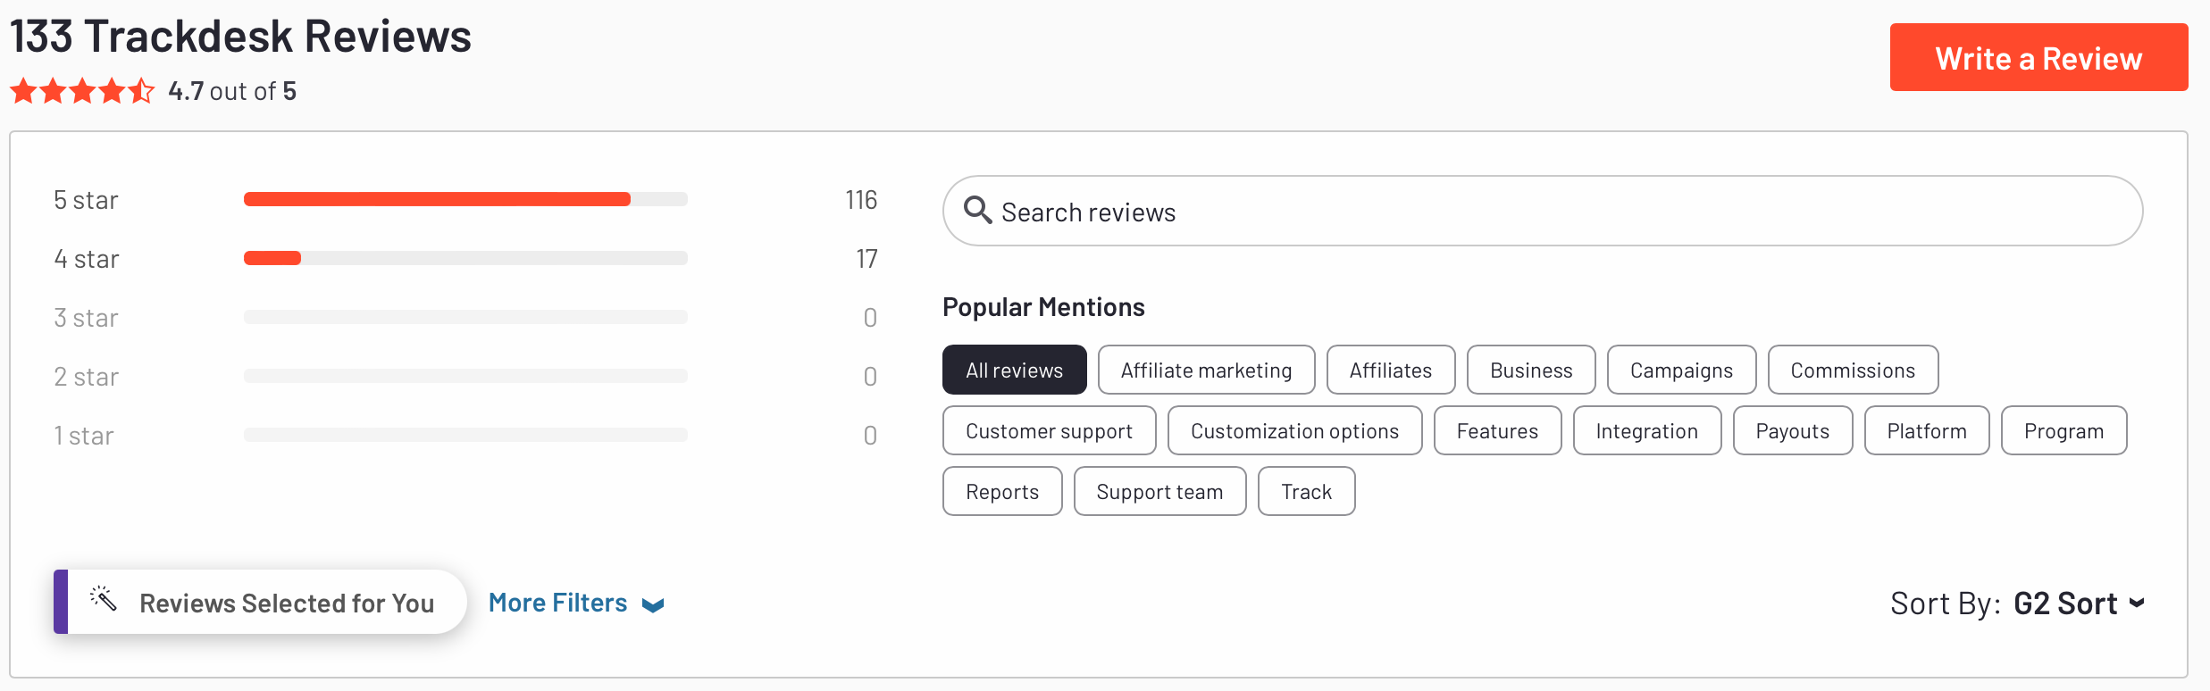Show 3 star reviews row
The image size is (2210, 691).
pyautogui.click(x=465, y=317)
